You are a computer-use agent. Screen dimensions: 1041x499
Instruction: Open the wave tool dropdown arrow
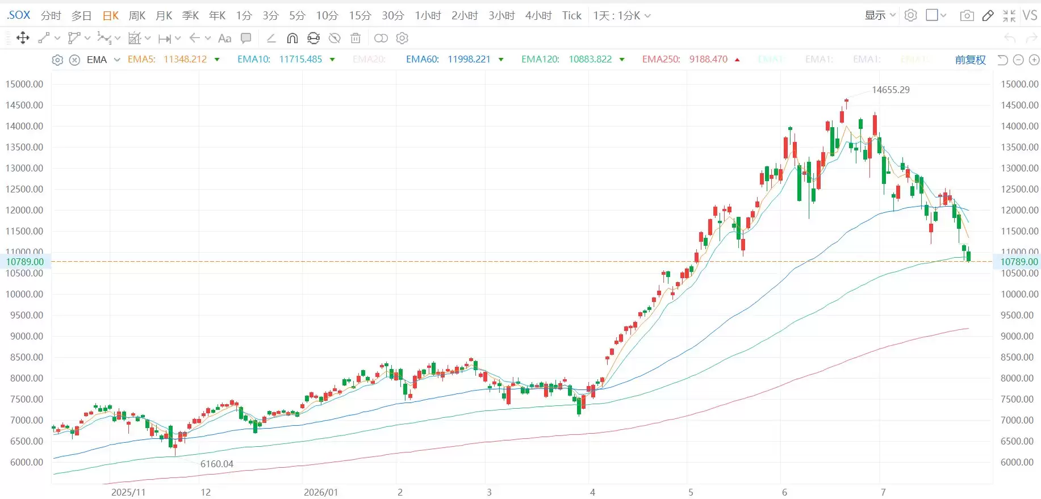118,39
